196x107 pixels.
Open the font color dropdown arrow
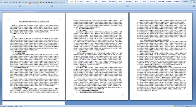tap(32, 3)
